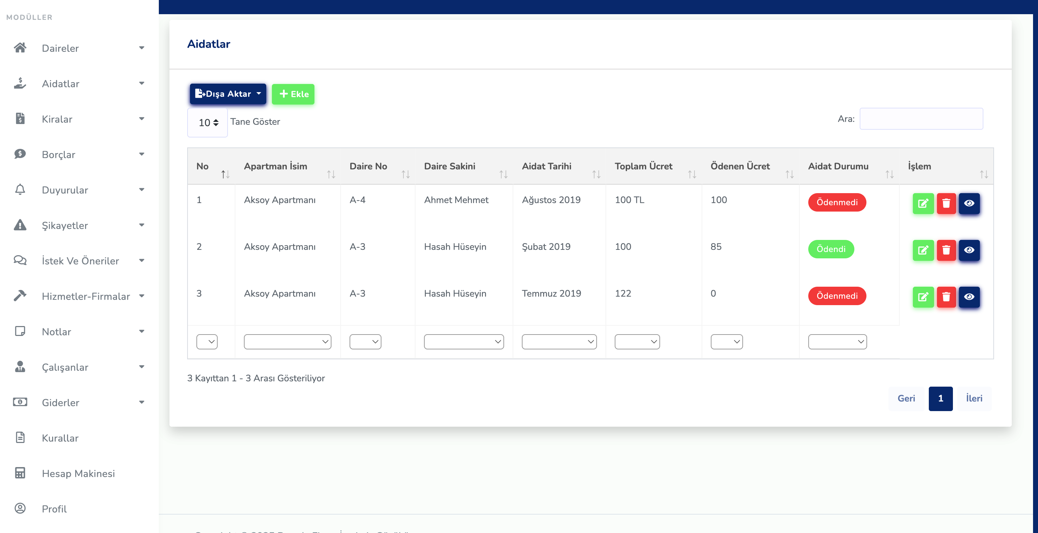The width and height of the screenshot is (1038, 533).
Task: Change the 10 entries-per-page selector
Action: pos(207,123)
